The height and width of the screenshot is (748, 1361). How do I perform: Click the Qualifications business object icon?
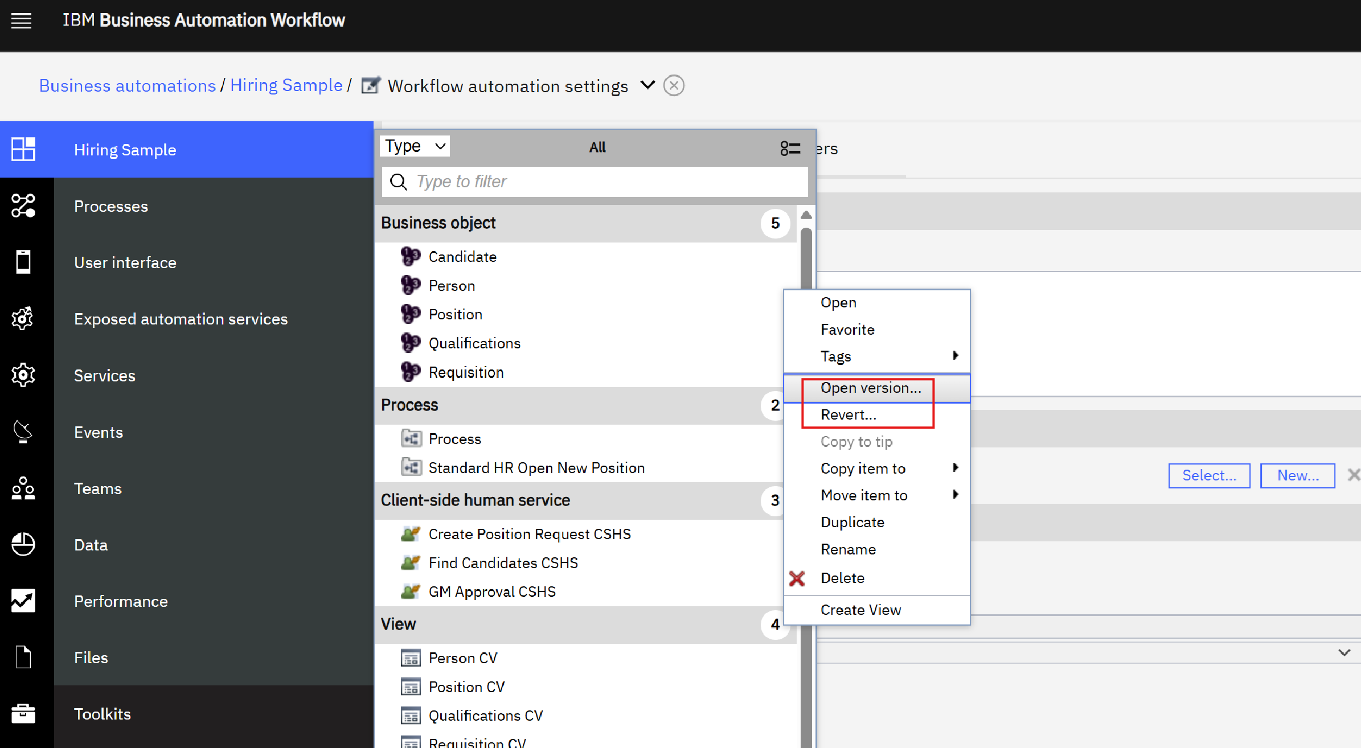point(410,343)
